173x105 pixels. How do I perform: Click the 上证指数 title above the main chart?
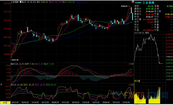coord(15,2)
